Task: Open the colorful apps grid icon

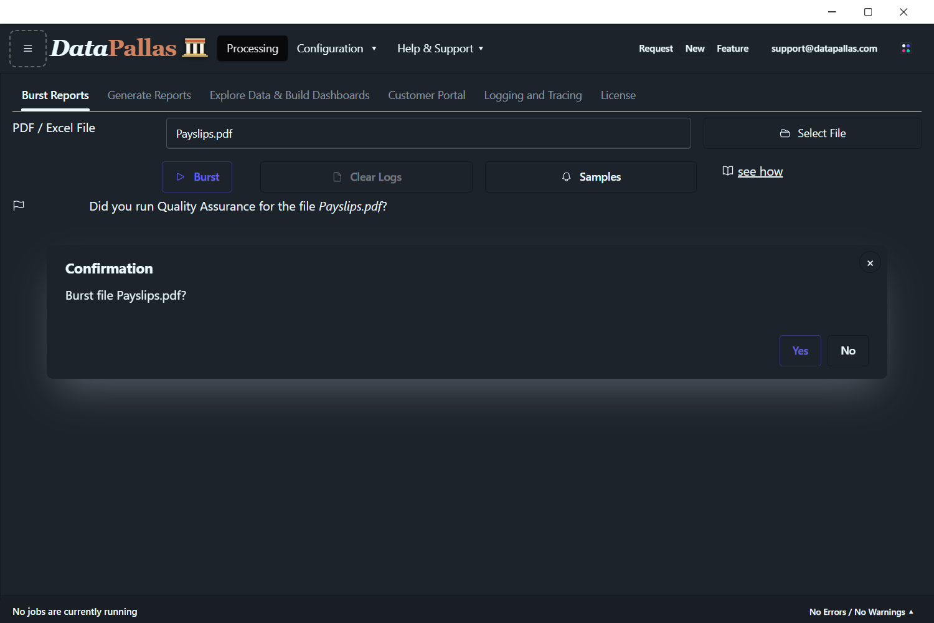Action: [906, 49]
